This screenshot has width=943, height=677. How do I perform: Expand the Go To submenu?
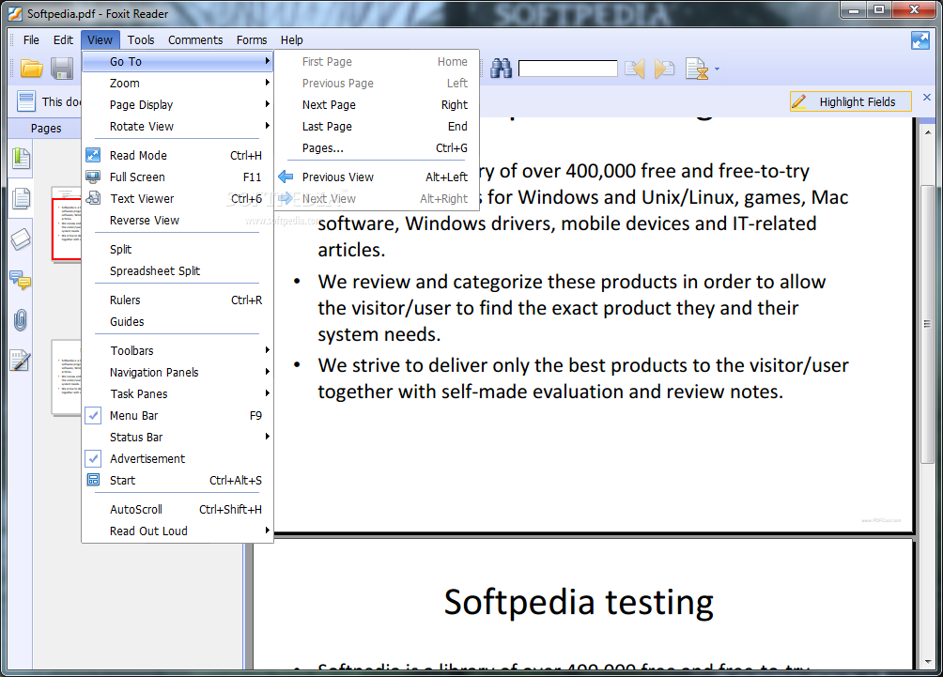pos(178,61)
